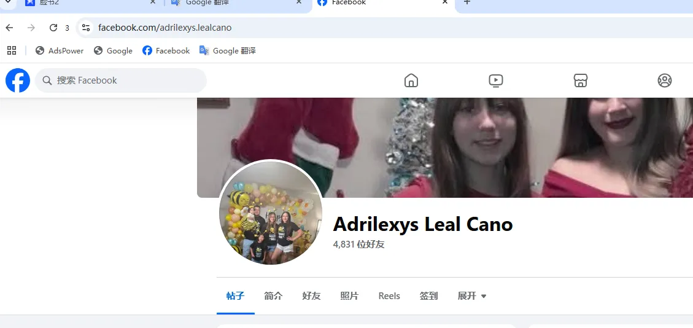
Task: Click the name Adrilexys Leal Cano
Action: pyautogui.click(x=422, y=224)
